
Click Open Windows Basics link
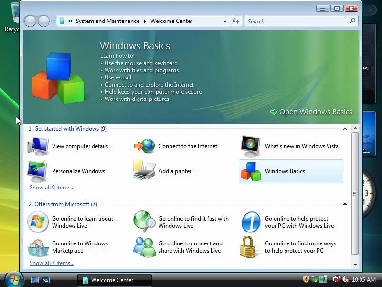(311, 112)
